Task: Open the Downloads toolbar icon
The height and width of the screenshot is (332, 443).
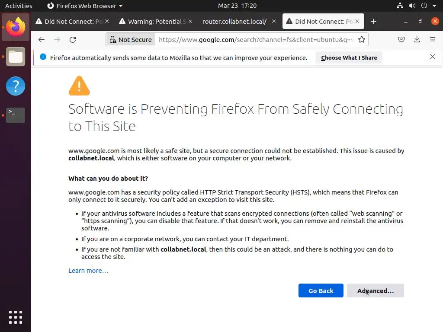Action: (x=417, y=40)
